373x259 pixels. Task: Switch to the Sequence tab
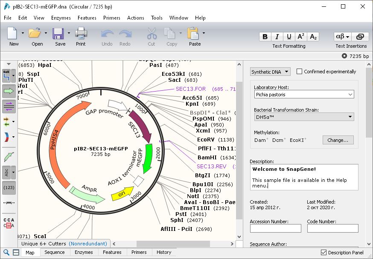[x=54, y=252]
